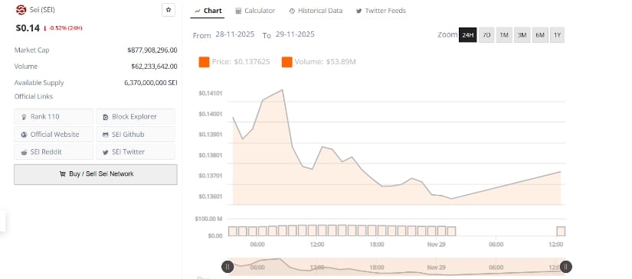Image resolution: width=632 pixels, height=279 pixels.
Task: Open the Block Explorer link
Action: pyautogui.click(x=136, y=117)
